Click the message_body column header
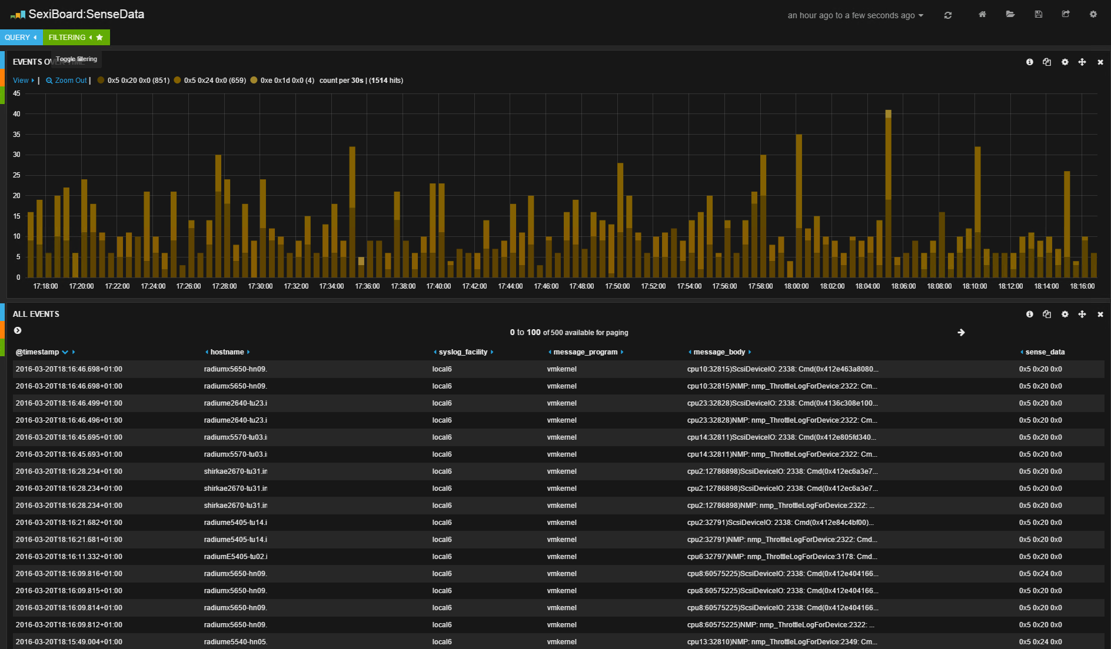 point(719,352)
